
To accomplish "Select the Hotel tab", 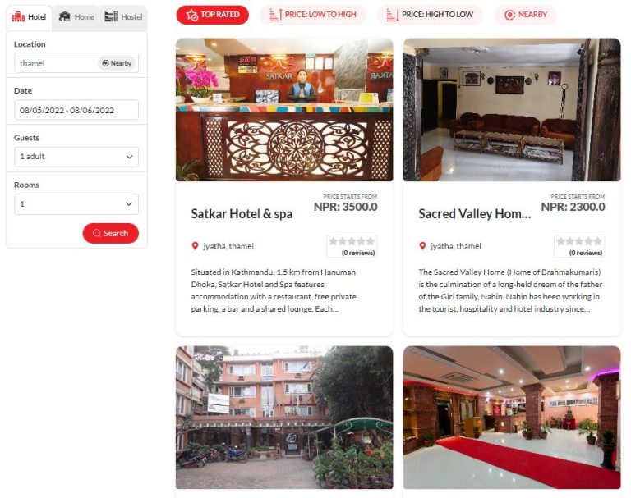I will pos(29,17).
